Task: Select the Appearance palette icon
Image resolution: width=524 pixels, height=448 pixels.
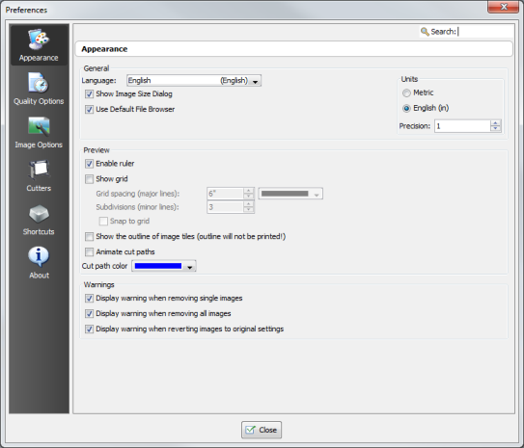Action: 39,40
